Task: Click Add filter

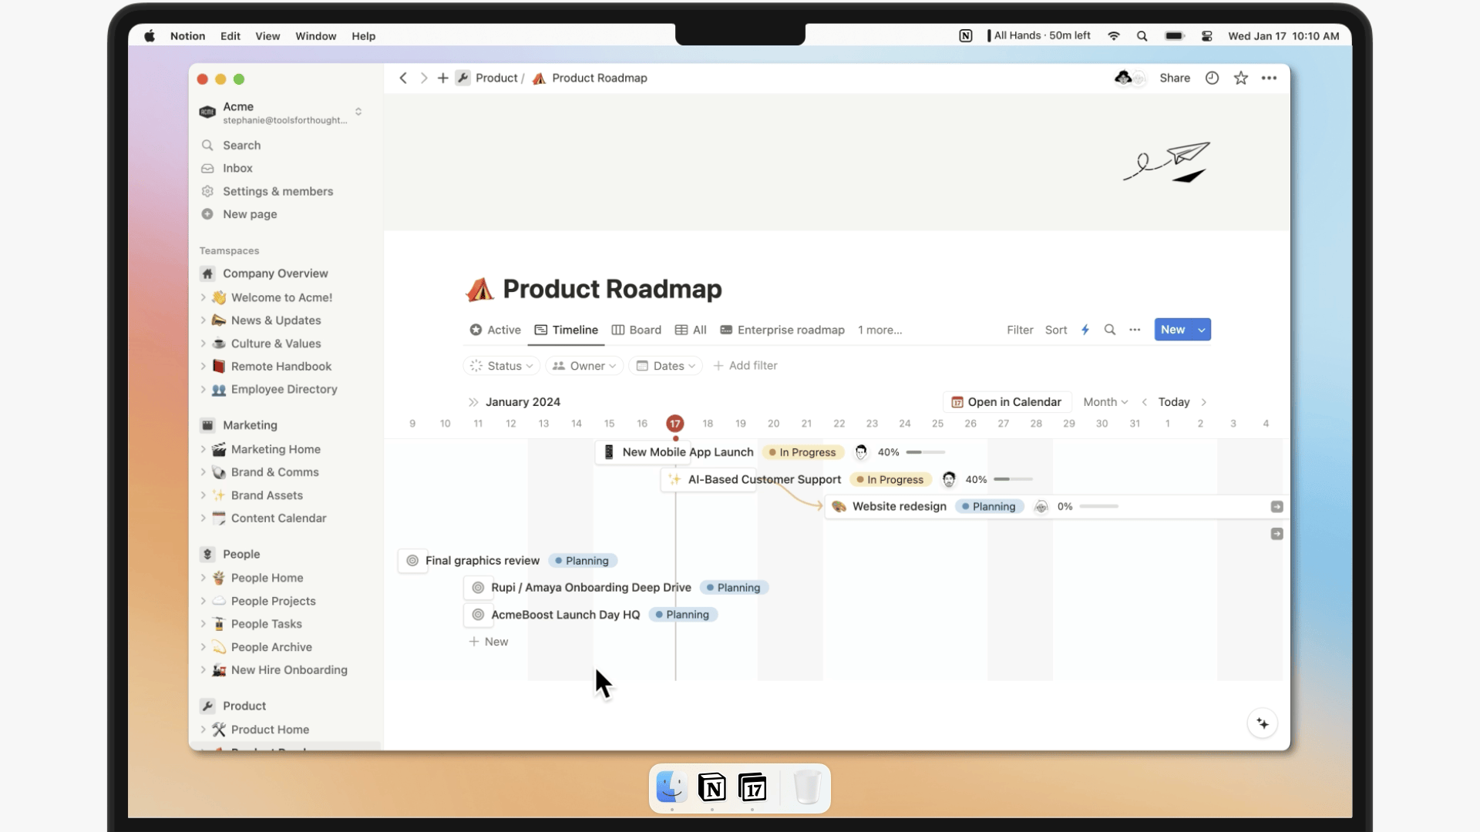Action: tap(745, 366)
